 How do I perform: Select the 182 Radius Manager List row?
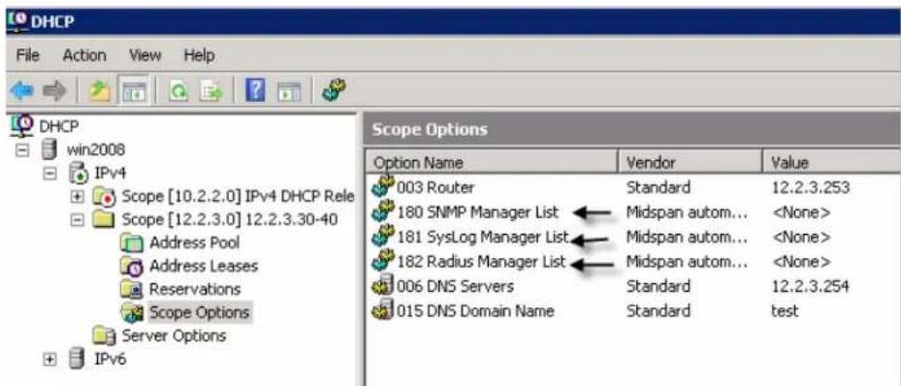633,262
